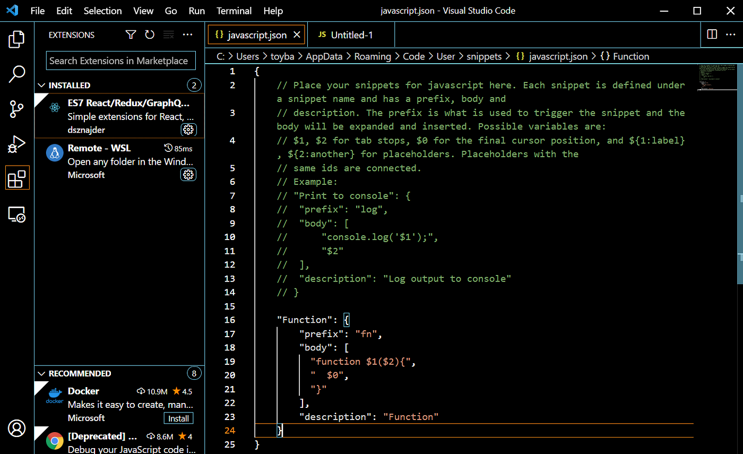Click the "fn" prefix value
Viewport: 743px width, 454px height.
pyautogui.click(x=366, y=334)
